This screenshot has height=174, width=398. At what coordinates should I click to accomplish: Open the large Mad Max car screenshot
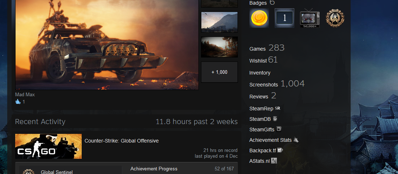(107, 45)
